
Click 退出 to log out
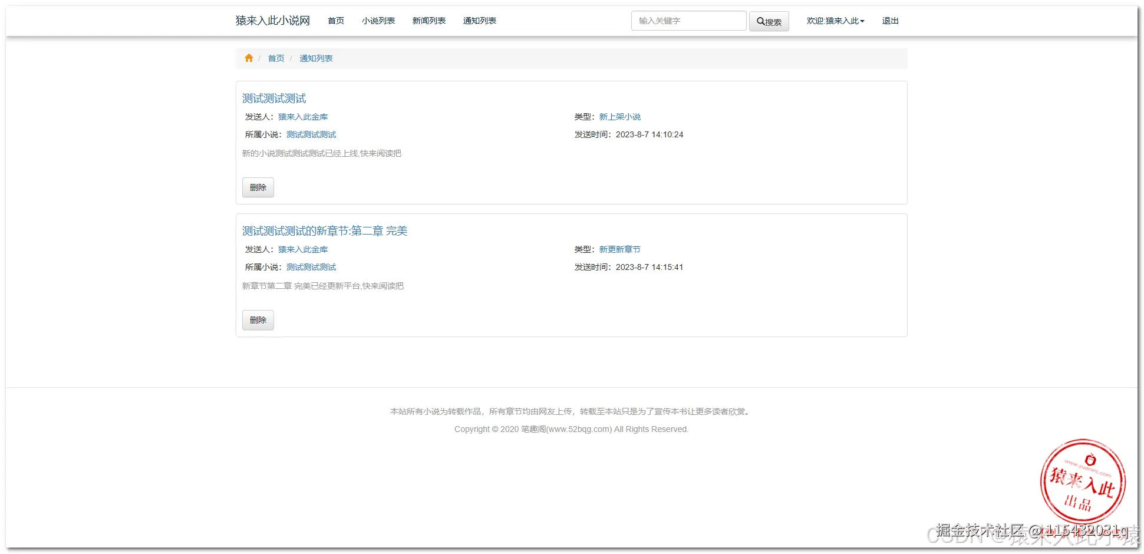click(x=890, y=21)
